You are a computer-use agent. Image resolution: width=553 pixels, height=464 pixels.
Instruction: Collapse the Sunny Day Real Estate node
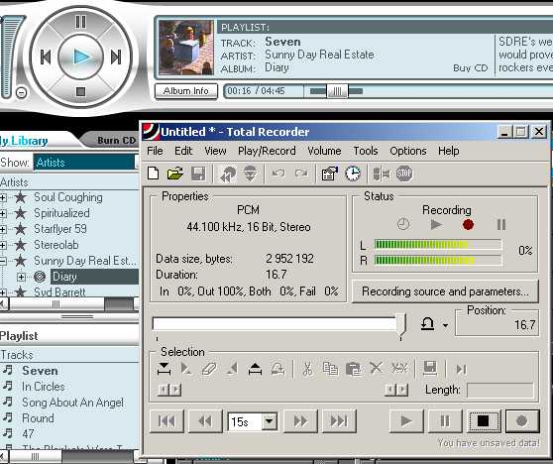[3, 261]
